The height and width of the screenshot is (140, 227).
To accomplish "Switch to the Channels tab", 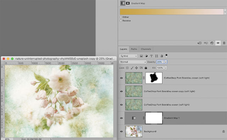I will click(146, 49).
